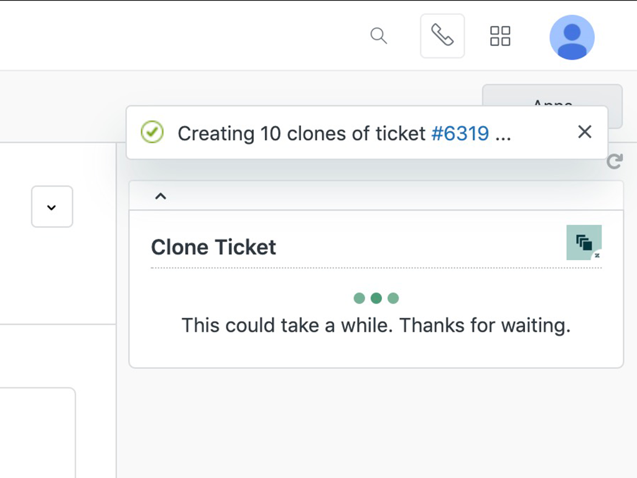Viewport: 637px width, 478px height.
Task: Open ticket #6319 link
Action: (462, 133)
